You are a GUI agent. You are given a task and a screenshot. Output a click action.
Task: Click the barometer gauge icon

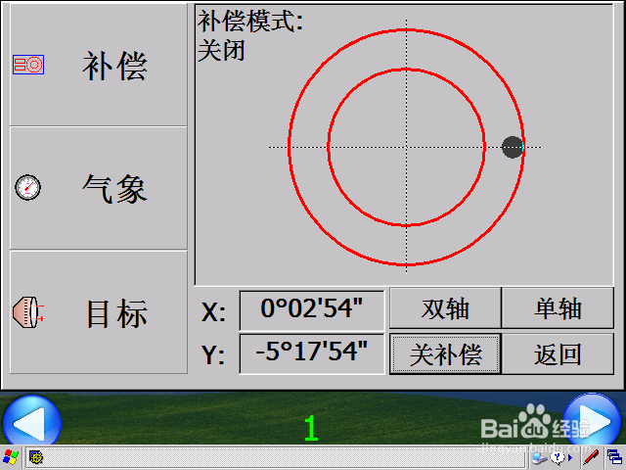tap(28, 187)
